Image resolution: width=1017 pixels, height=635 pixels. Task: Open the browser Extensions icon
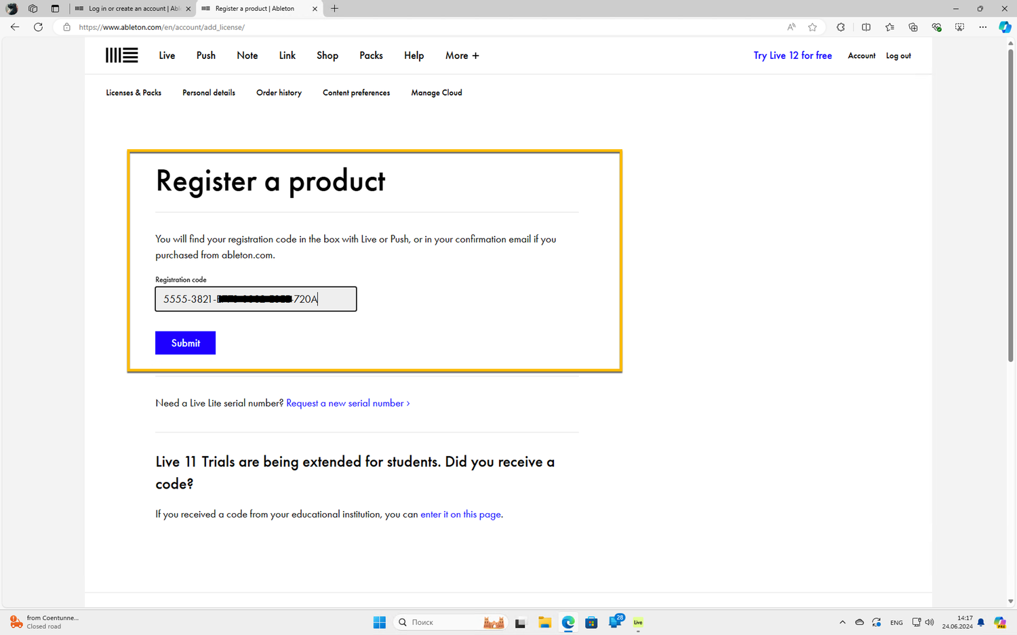(841, 27)
